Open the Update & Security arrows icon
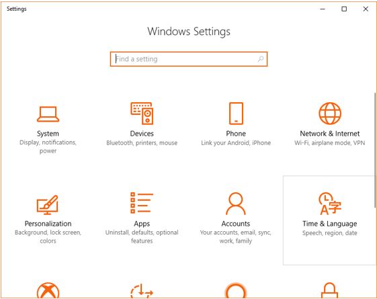Viewport: 377px width, 299px height. pos(142,291)
